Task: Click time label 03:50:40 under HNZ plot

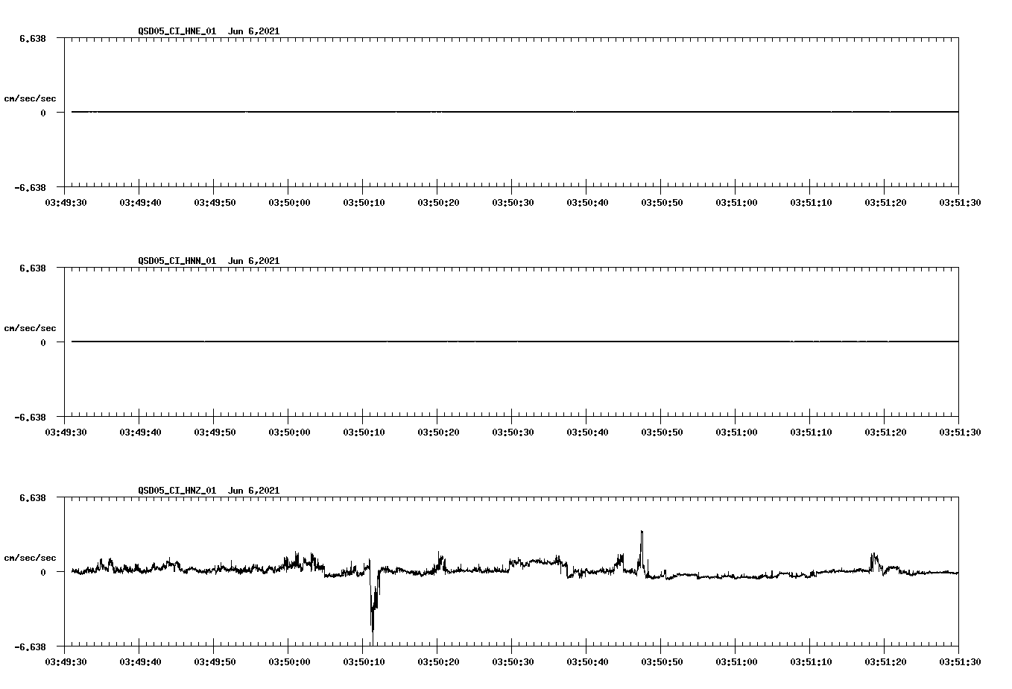Action: point(587,662)
